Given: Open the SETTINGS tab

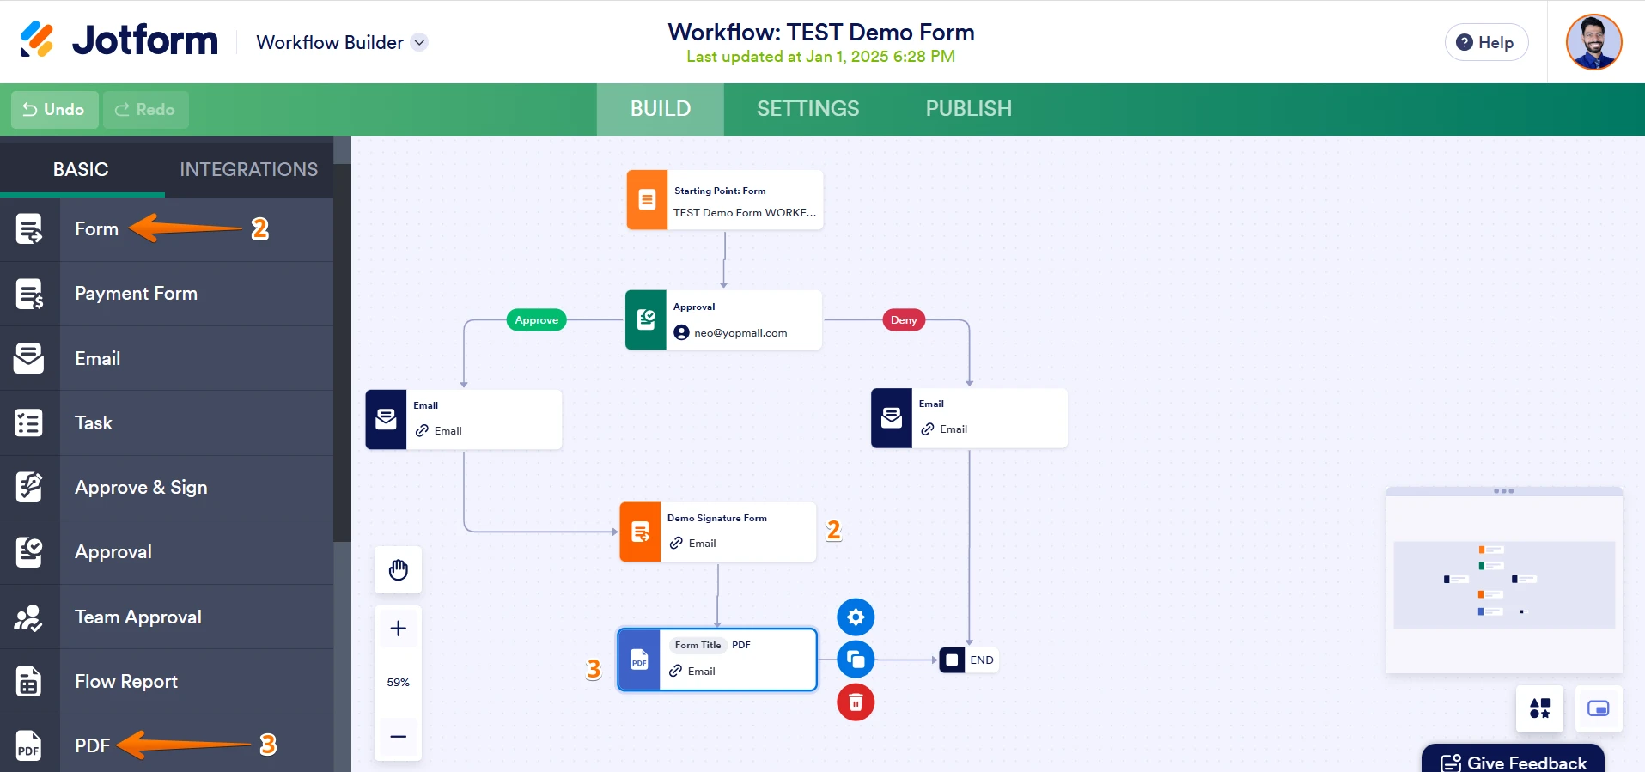Looking at the screenshot, I should click(x=807, y=109).
